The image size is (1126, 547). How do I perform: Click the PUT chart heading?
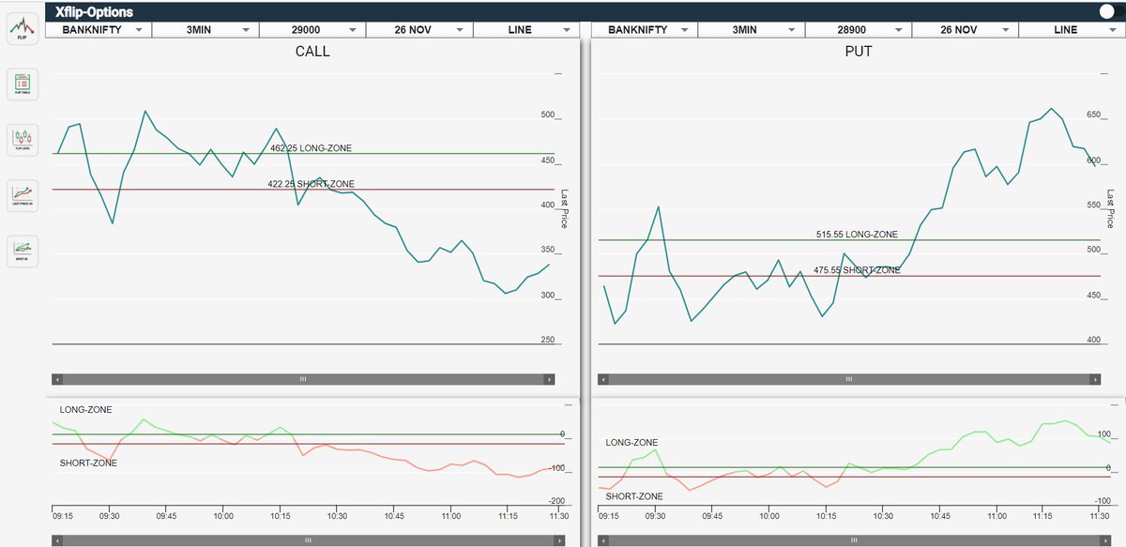pos(859,52)
